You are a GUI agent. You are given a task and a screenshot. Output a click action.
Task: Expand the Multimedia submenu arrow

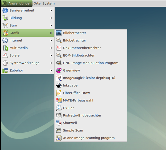tap(51, 48)
